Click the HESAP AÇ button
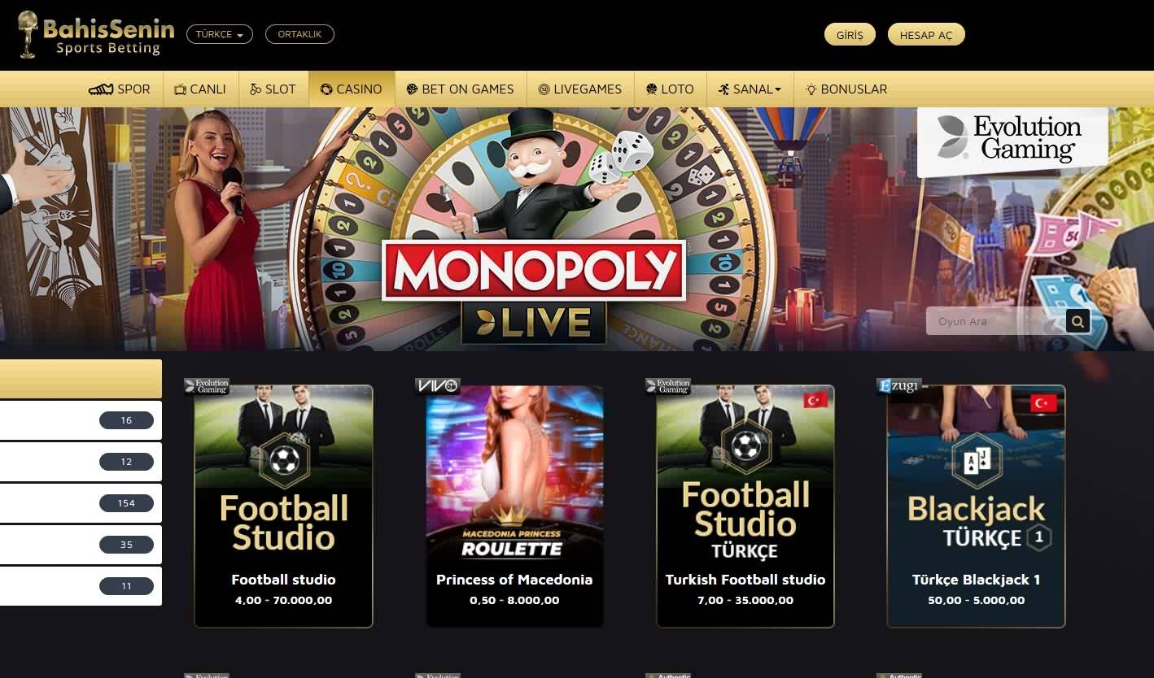 pos(926,35)
